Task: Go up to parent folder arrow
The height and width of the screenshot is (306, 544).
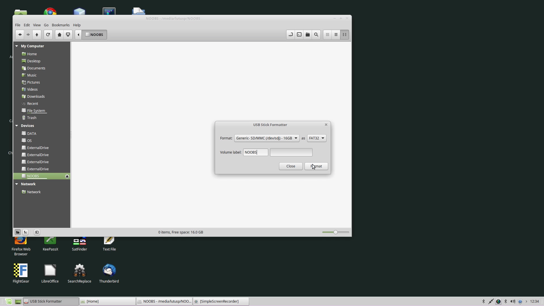Action: coord(37,35)
